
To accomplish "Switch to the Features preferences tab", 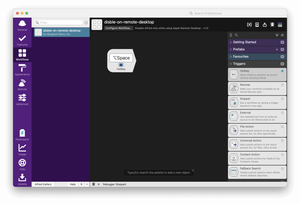I will coord(22,40).
